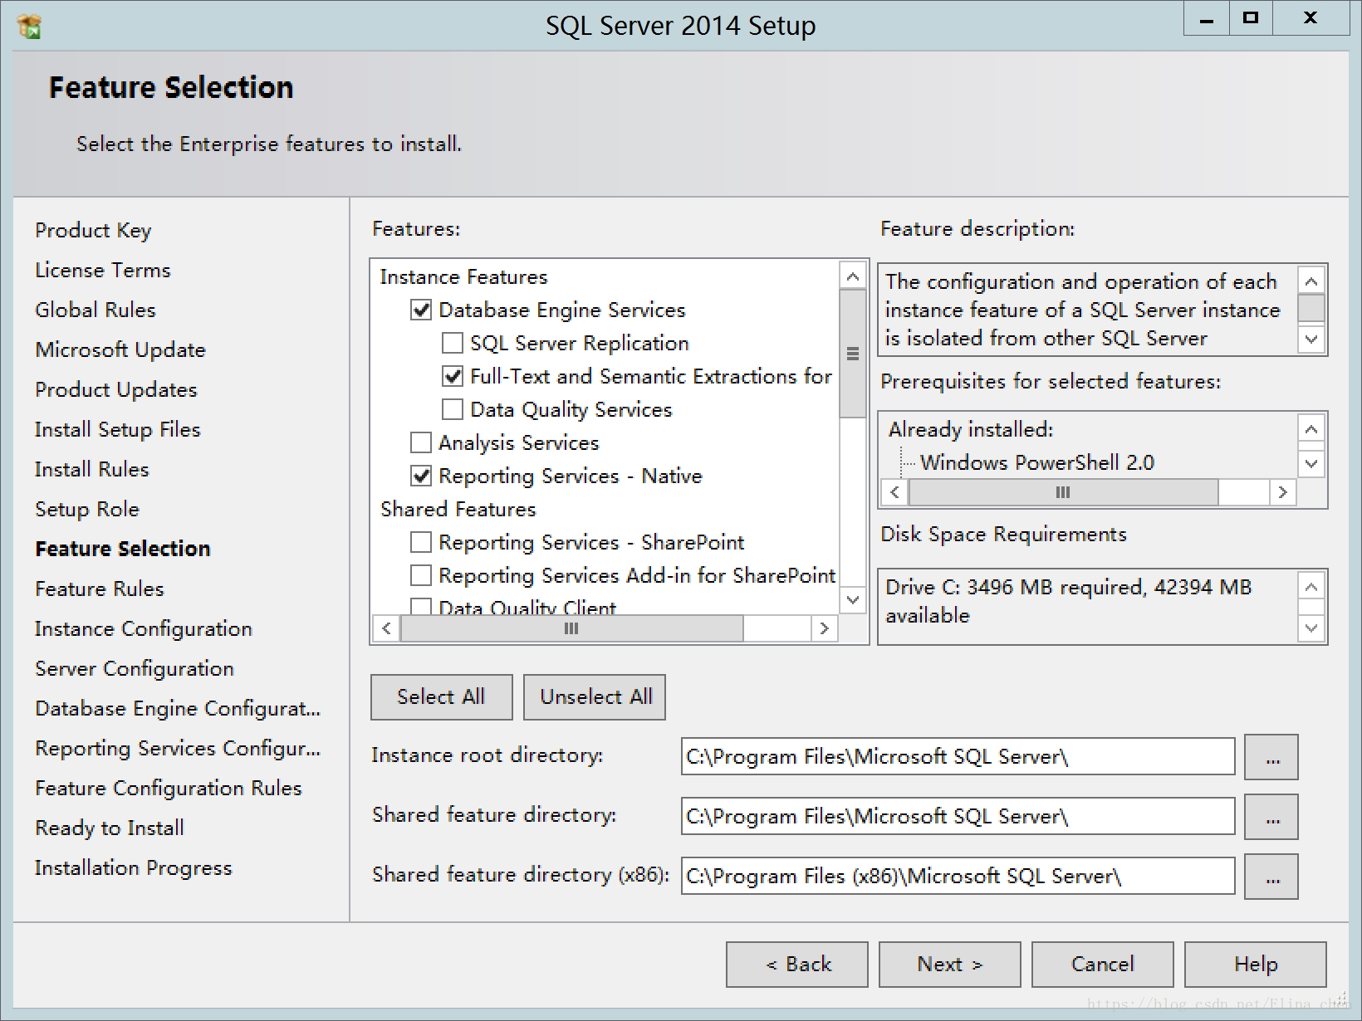Select Setup Role step in sidebar
This screenshot has height=1021, width=1362.
[x=87, y=510]
